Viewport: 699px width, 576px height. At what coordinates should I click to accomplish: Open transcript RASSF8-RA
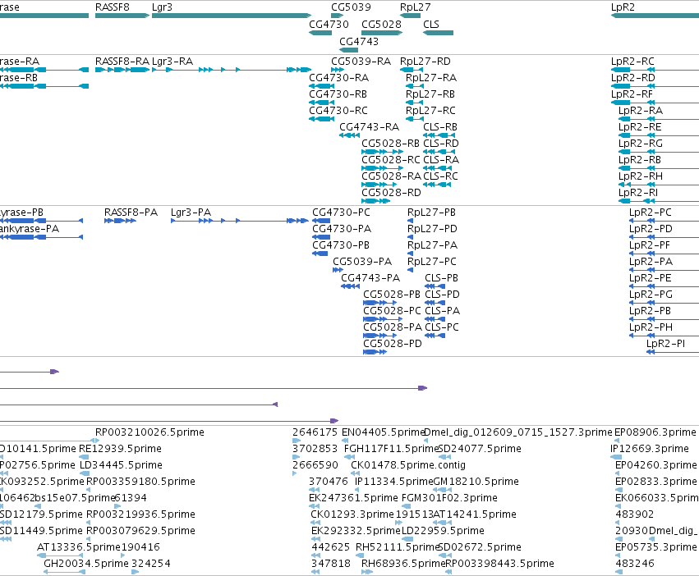click(122, 61)
